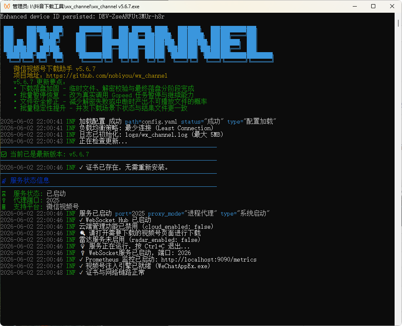
Task: Click the text 微信视频号下载助手 v5.6.7
Action: coord(54,69)
